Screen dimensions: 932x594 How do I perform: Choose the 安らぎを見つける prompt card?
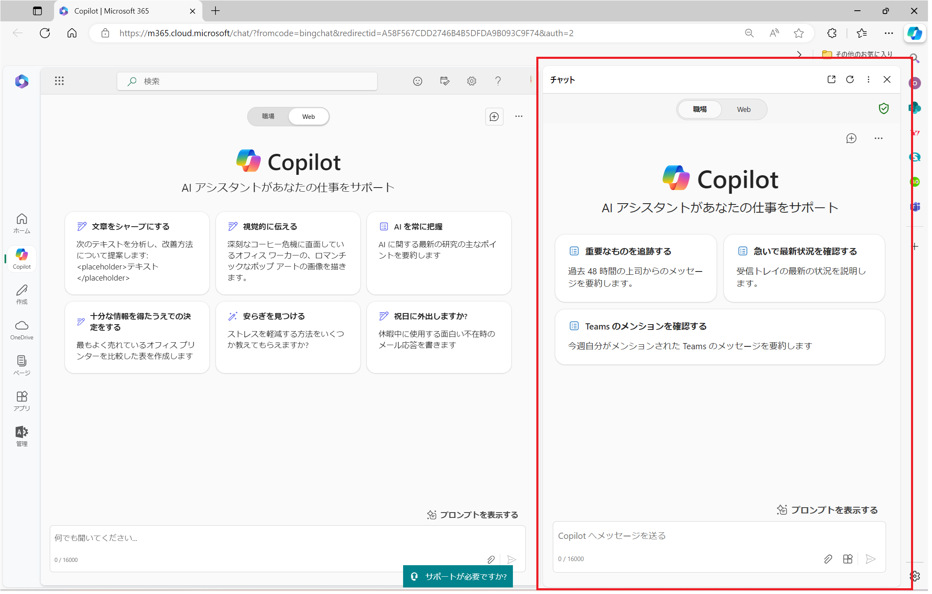pyautogui.click(x=288, y=338)
